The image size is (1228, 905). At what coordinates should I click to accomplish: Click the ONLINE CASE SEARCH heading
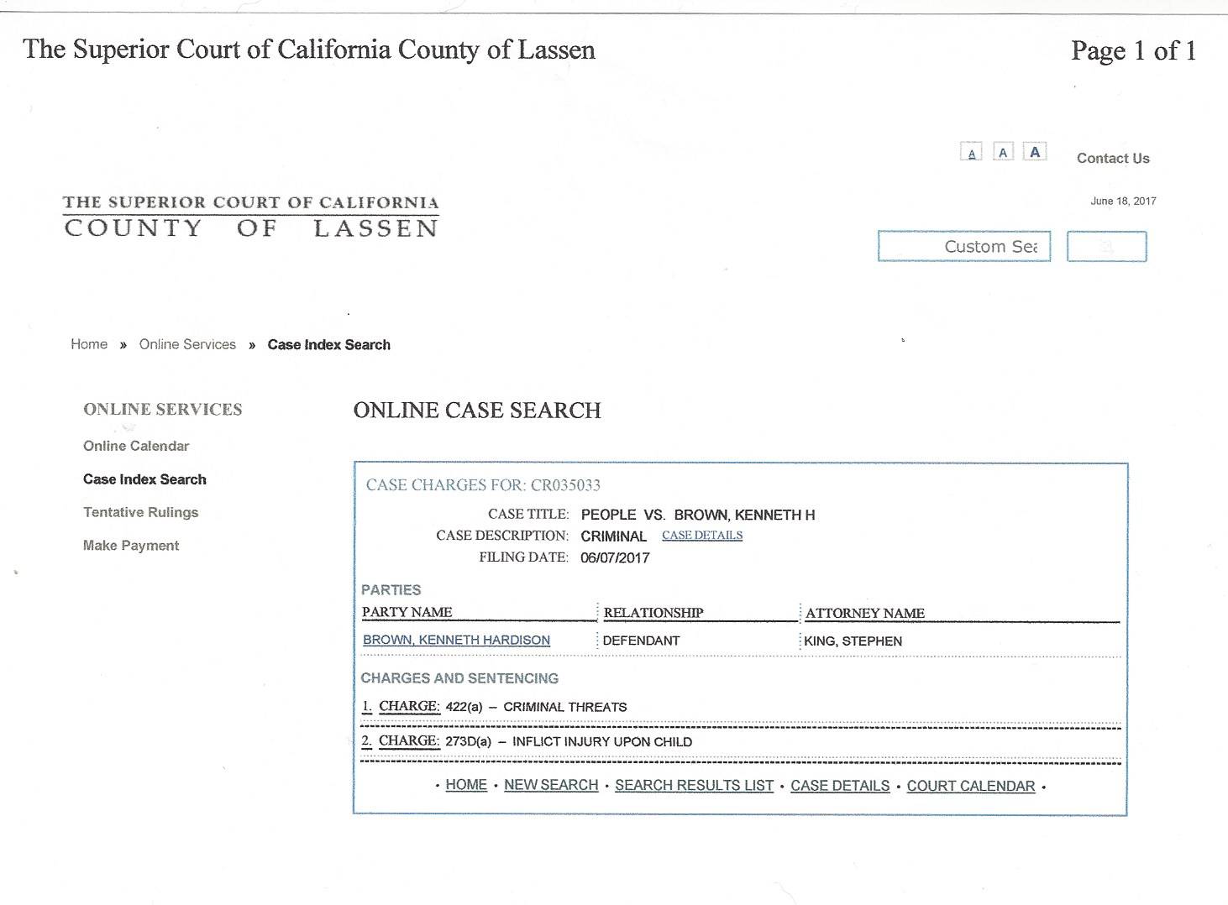coord(477,411)
